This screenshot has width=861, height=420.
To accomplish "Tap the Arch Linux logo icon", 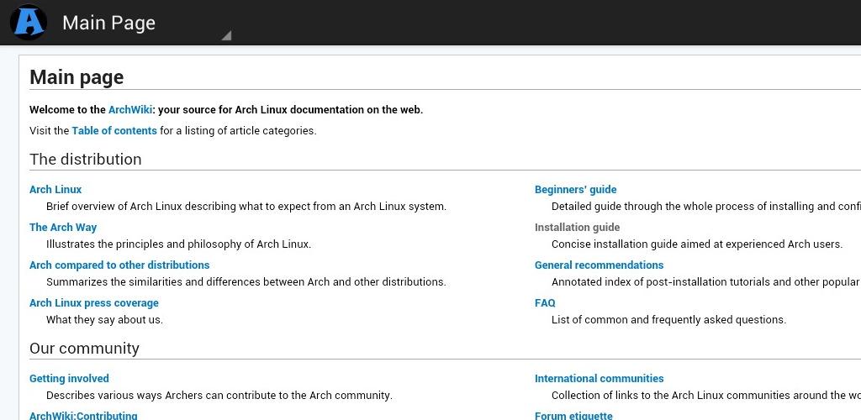I will [x=29, y=23].
